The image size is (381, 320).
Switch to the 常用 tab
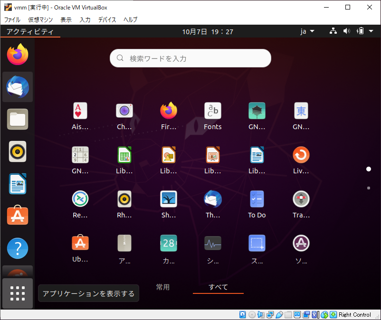163,287
